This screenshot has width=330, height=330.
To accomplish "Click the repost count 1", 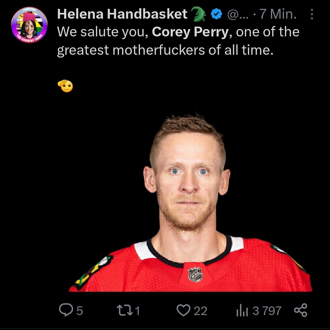I will tap(137, 311).
